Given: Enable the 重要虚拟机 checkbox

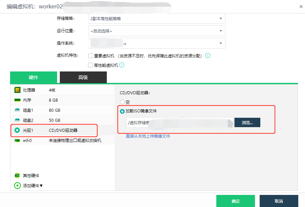Looking at the screenshot, I should (x=91, y=56).
